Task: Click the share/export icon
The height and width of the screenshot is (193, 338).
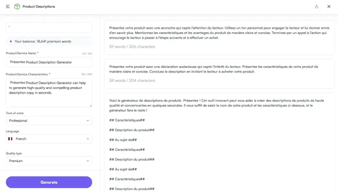Action: point(316,6)
